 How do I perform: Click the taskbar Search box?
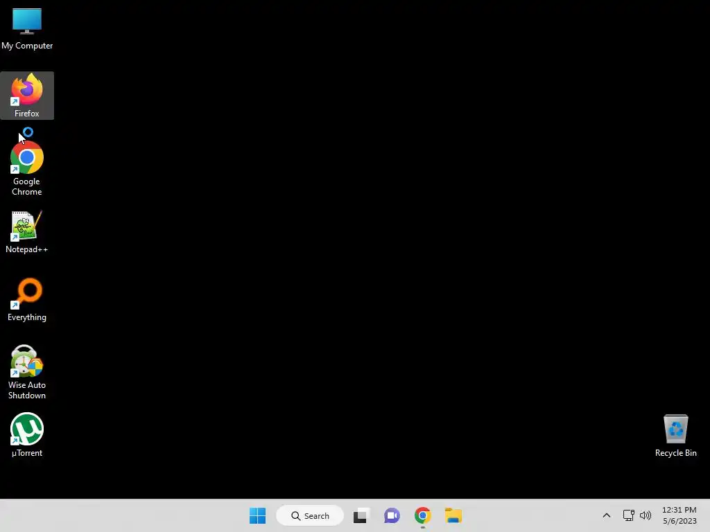(310, 515)
